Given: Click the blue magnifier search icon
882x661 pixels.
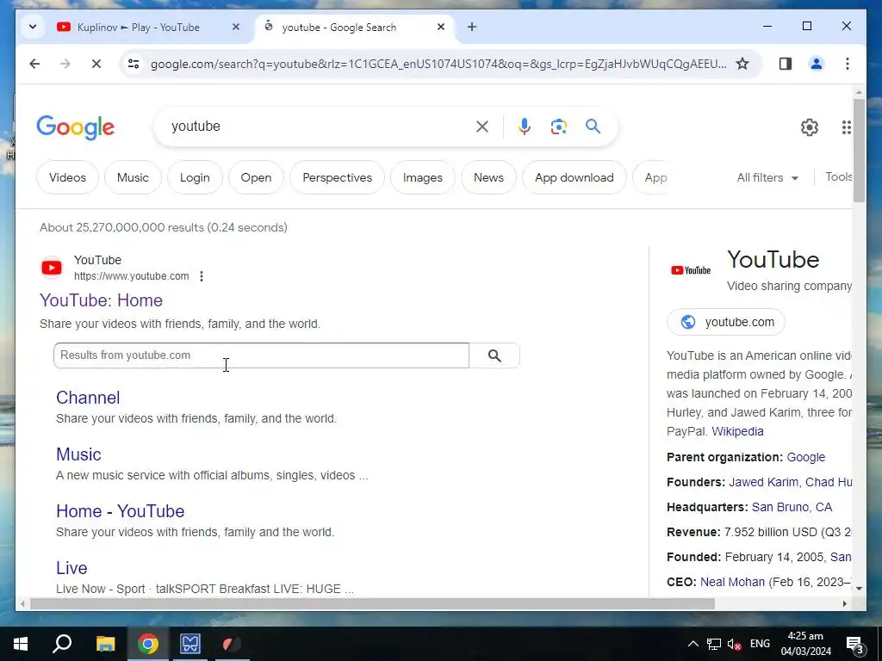Looking at the screenshot, I should pyautogui.click(x=593, y=126).
